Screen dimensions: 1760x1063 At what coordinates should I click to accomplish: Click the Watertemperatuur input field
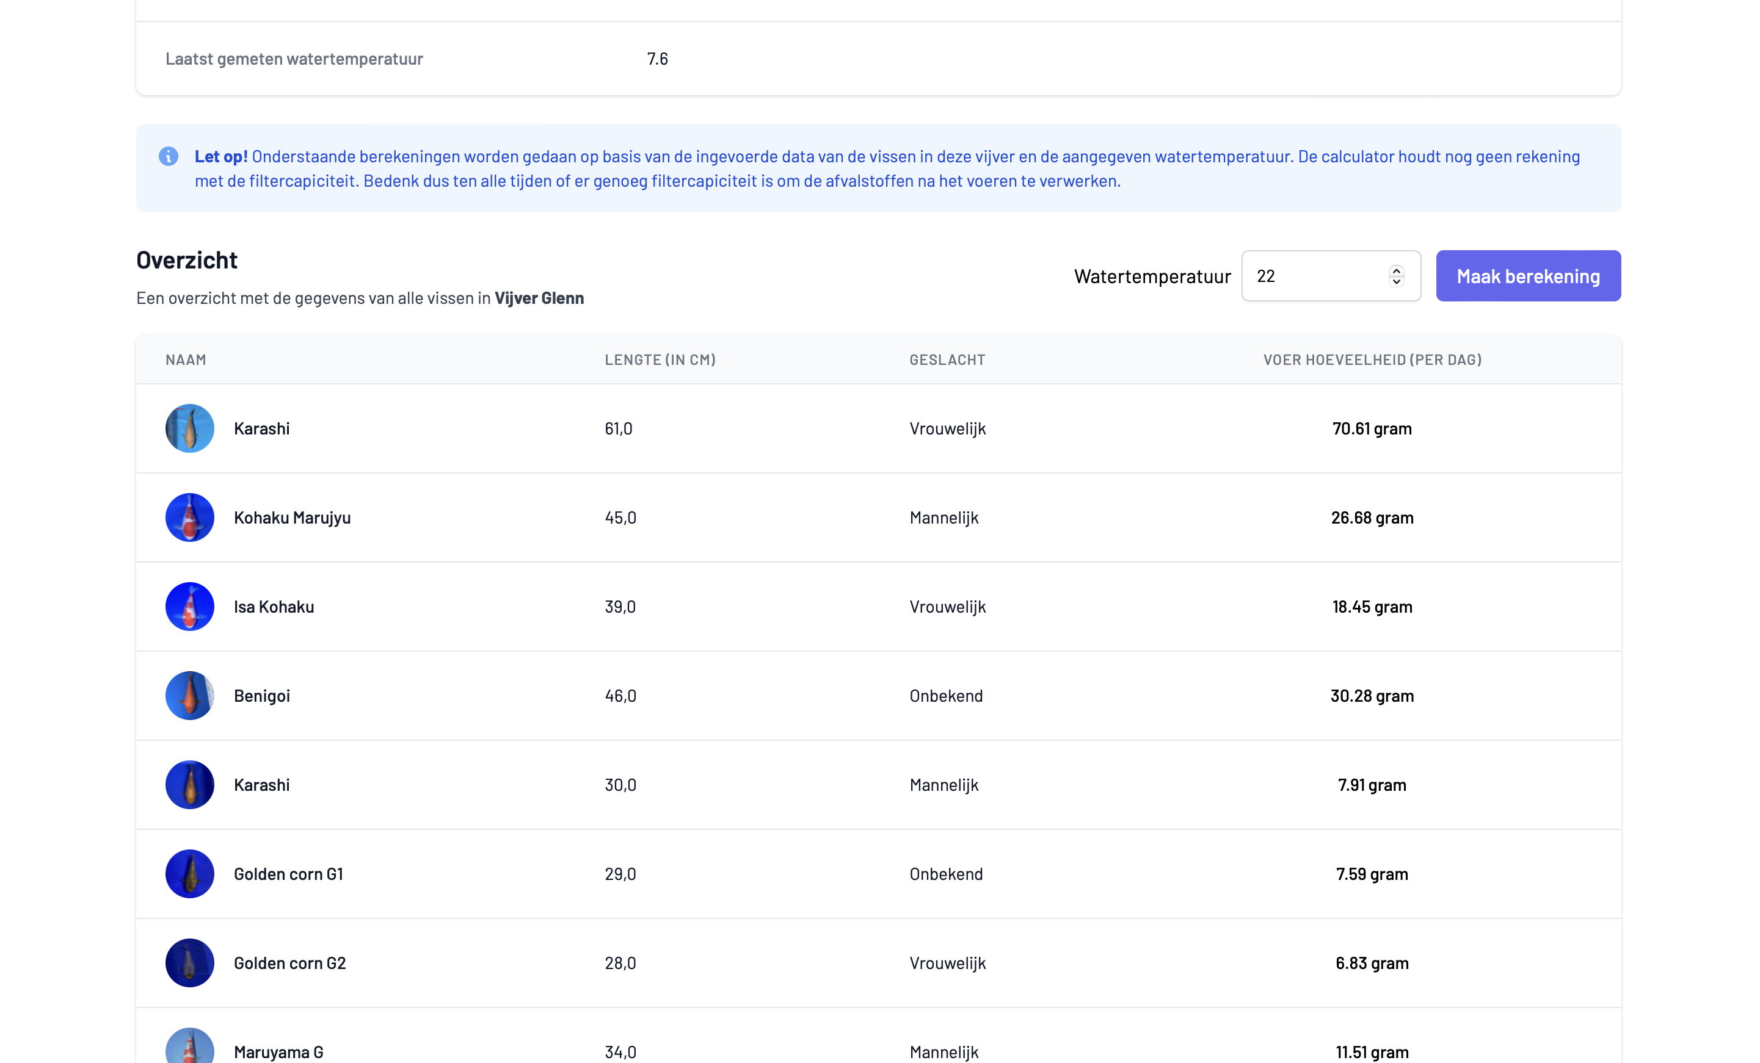pos(1314,276)
